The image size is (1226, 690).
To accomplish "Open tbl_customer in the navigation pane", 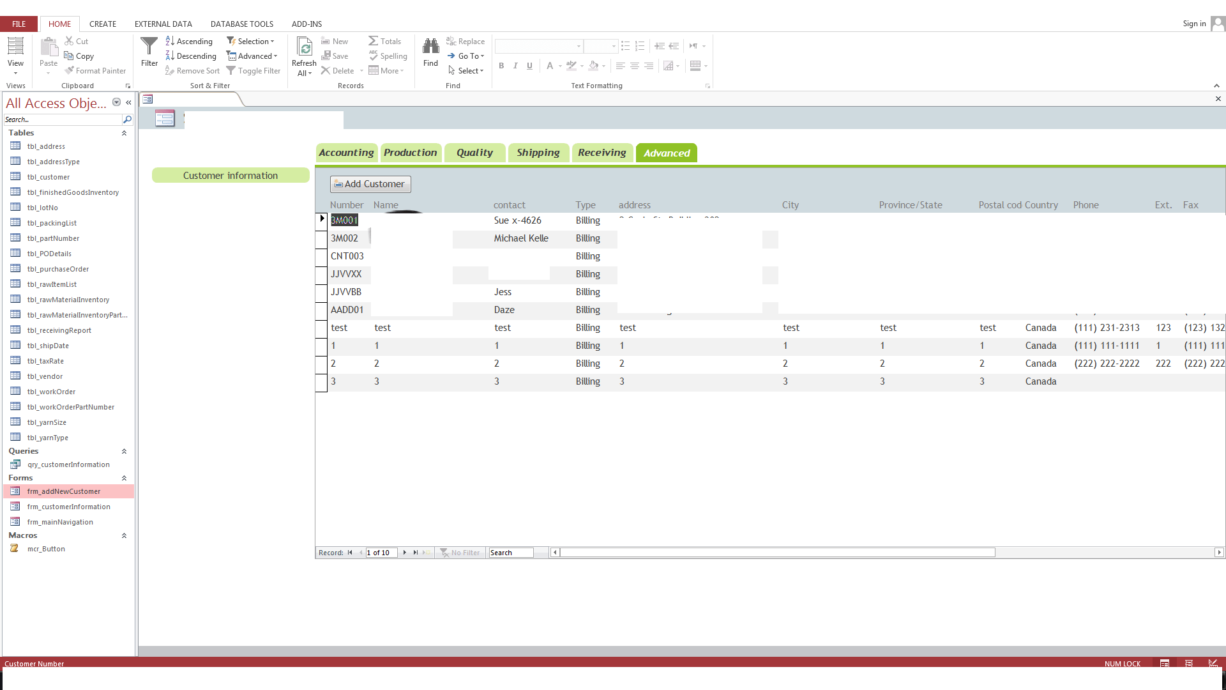I will [48, 177].
